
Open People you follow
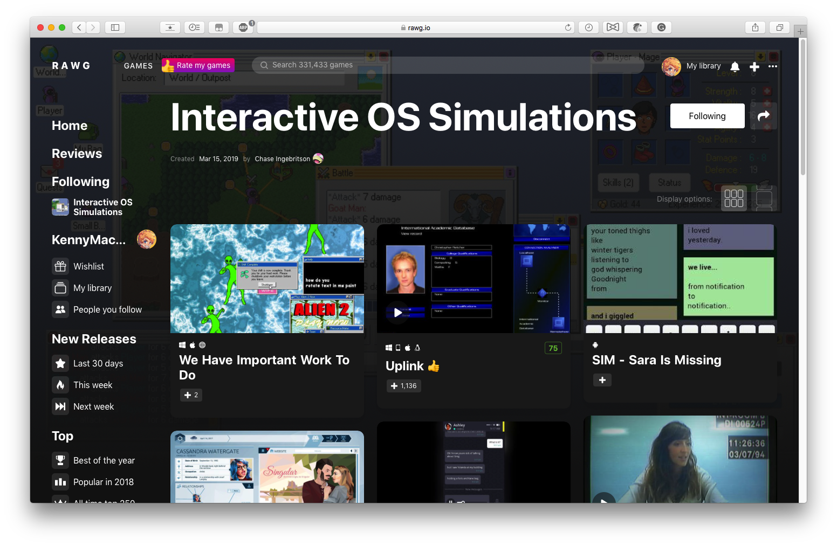click(x=97, y=309)
